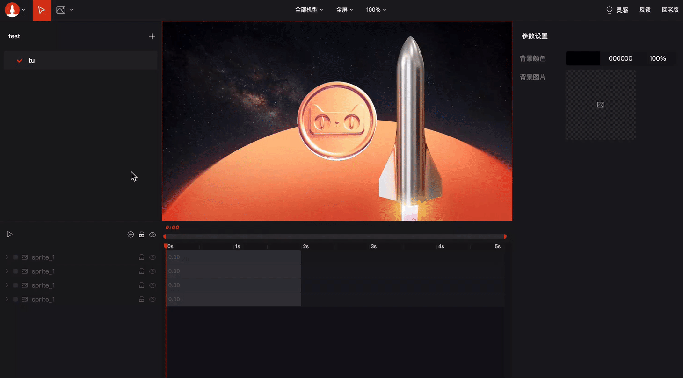Select the tu scene item
683x378 pixels.
[x=80, y=60]
